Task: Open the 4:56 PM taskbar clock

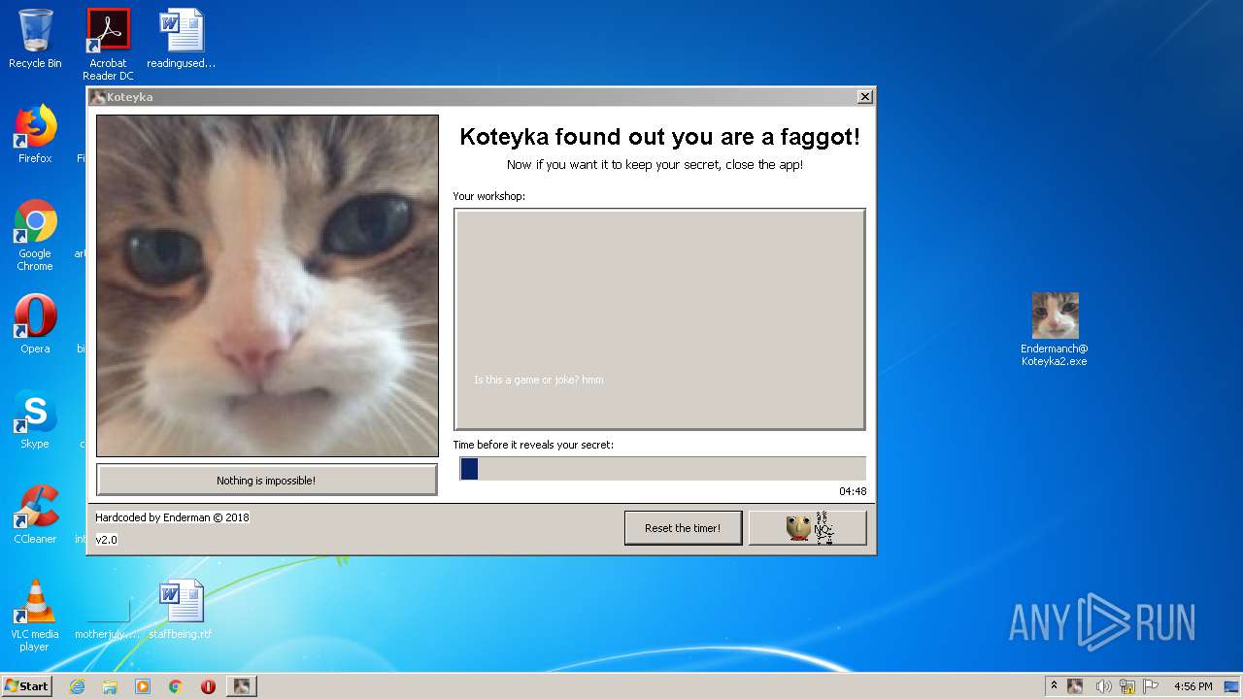Action: (x=1193, y=686)
